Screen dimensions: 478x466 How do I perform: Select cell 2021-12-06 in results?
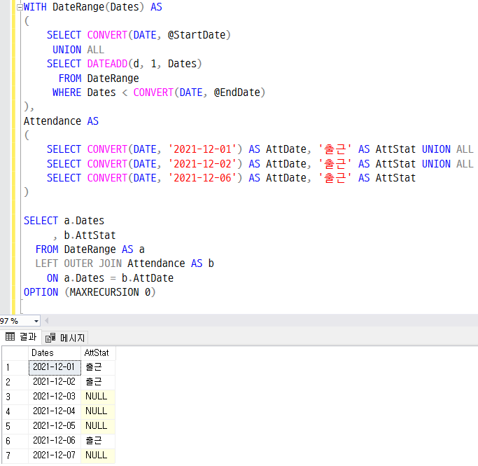(55, 440)
